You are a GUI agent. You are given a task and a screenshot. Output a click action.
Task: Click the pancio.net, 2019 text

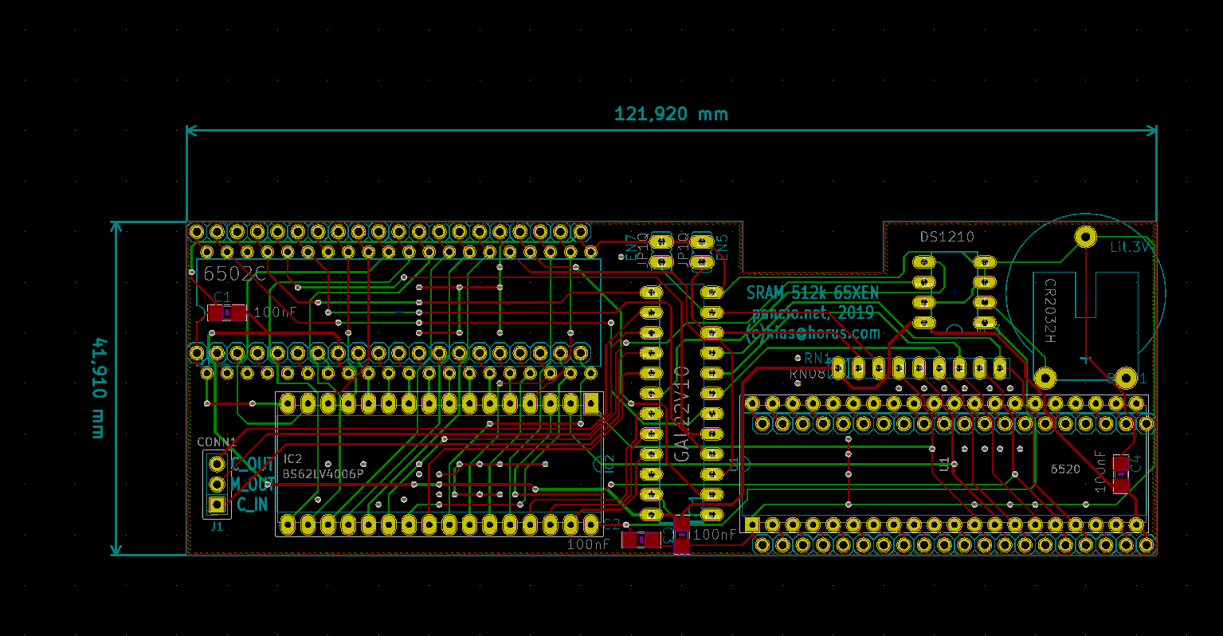[812, 313]
